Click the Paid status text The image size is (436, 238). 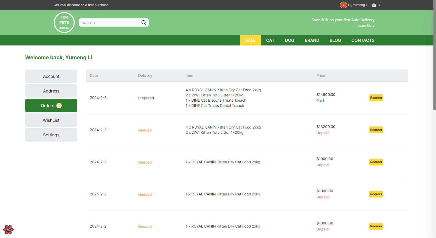[320, 101]
